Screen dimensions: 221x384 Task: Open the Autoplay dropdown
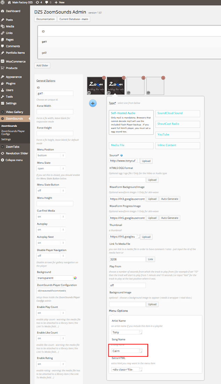click(51, 230)
